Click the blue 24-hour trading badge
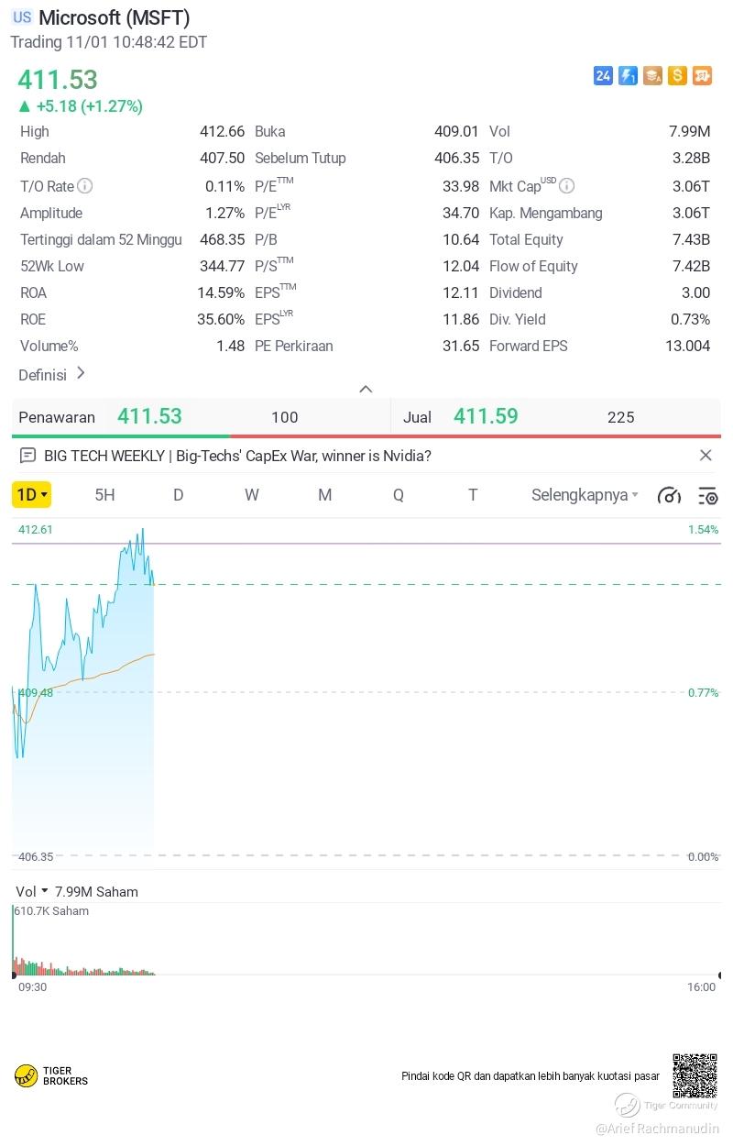 click(x=603, y=76)
